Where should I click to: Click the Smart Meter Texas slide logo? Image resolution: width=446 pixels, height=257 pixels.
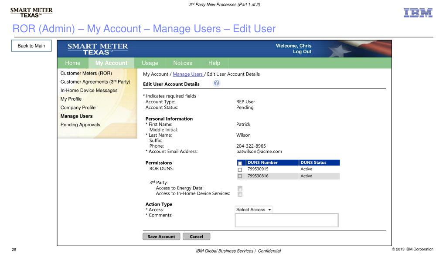tap(31, 13)
